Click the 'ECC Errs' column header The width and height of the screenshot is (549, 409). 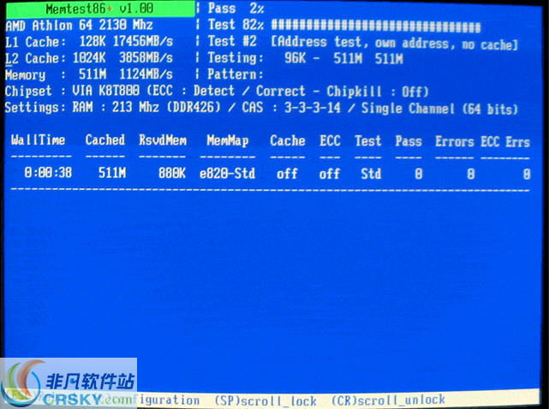tap(504, 142)
